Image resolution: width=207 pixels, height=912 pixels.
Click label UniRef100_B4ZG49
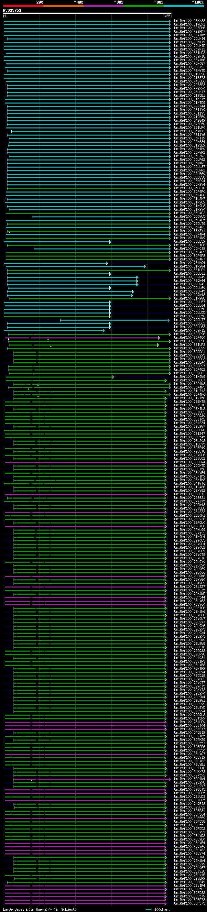pos(190,120)
